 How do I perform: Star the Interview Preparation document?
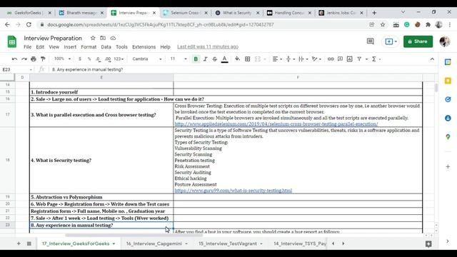click(x=93, y=38)
